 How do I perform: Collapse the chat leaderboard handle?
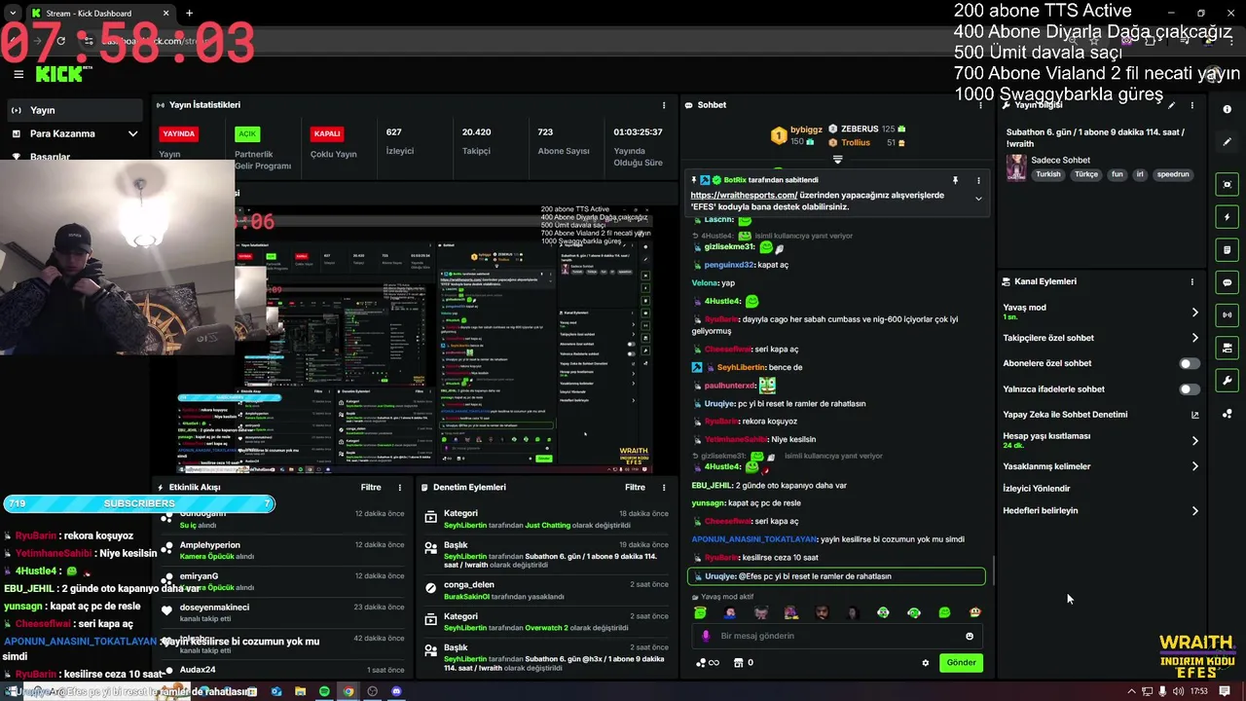click(837, 159)
